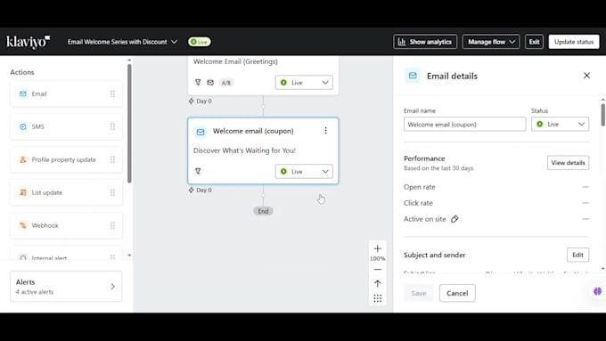Image resolution: width=606 pixels, height=341 pixels.
Task: Open Live status dropdown on coupon email card
Action: 304,172
